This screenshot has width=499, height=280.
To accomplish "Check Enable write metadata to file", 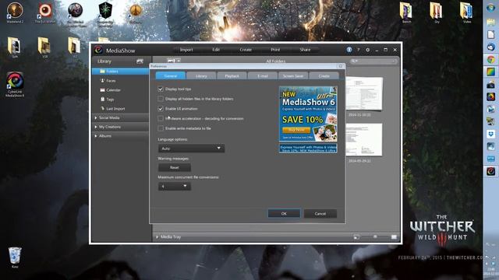I will 161,128.
